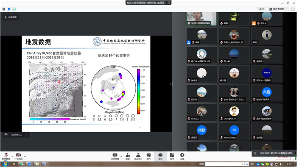Expand share screen options arrow

[121, 156]
